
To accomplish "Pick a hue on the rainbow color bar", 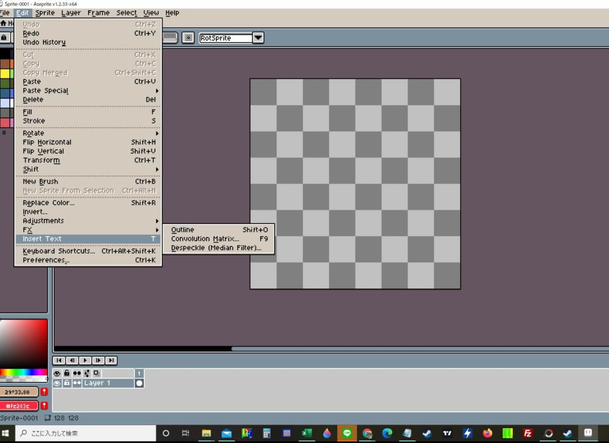I will (x=24, y=372).
